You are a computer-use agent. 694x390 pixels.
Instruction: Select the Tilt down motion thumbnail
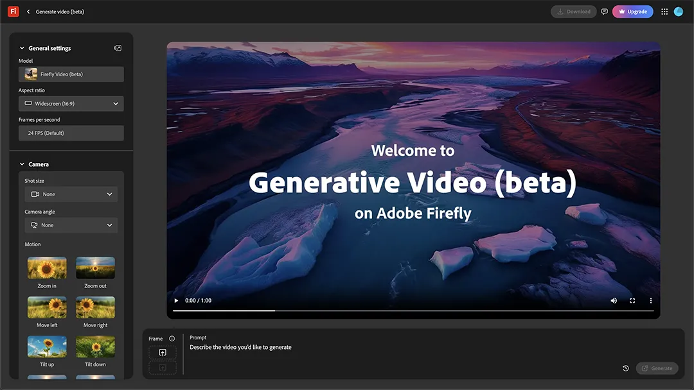pos(95,347)
